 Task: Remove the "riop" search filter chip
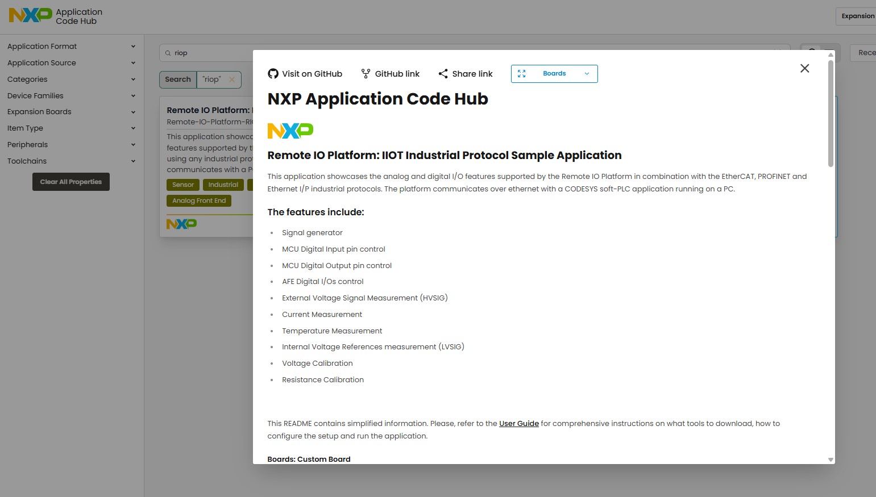[232, 80]
